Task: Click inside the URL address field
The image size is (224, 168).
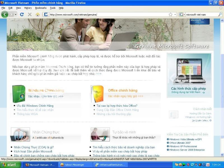Action: click(109, 15)
